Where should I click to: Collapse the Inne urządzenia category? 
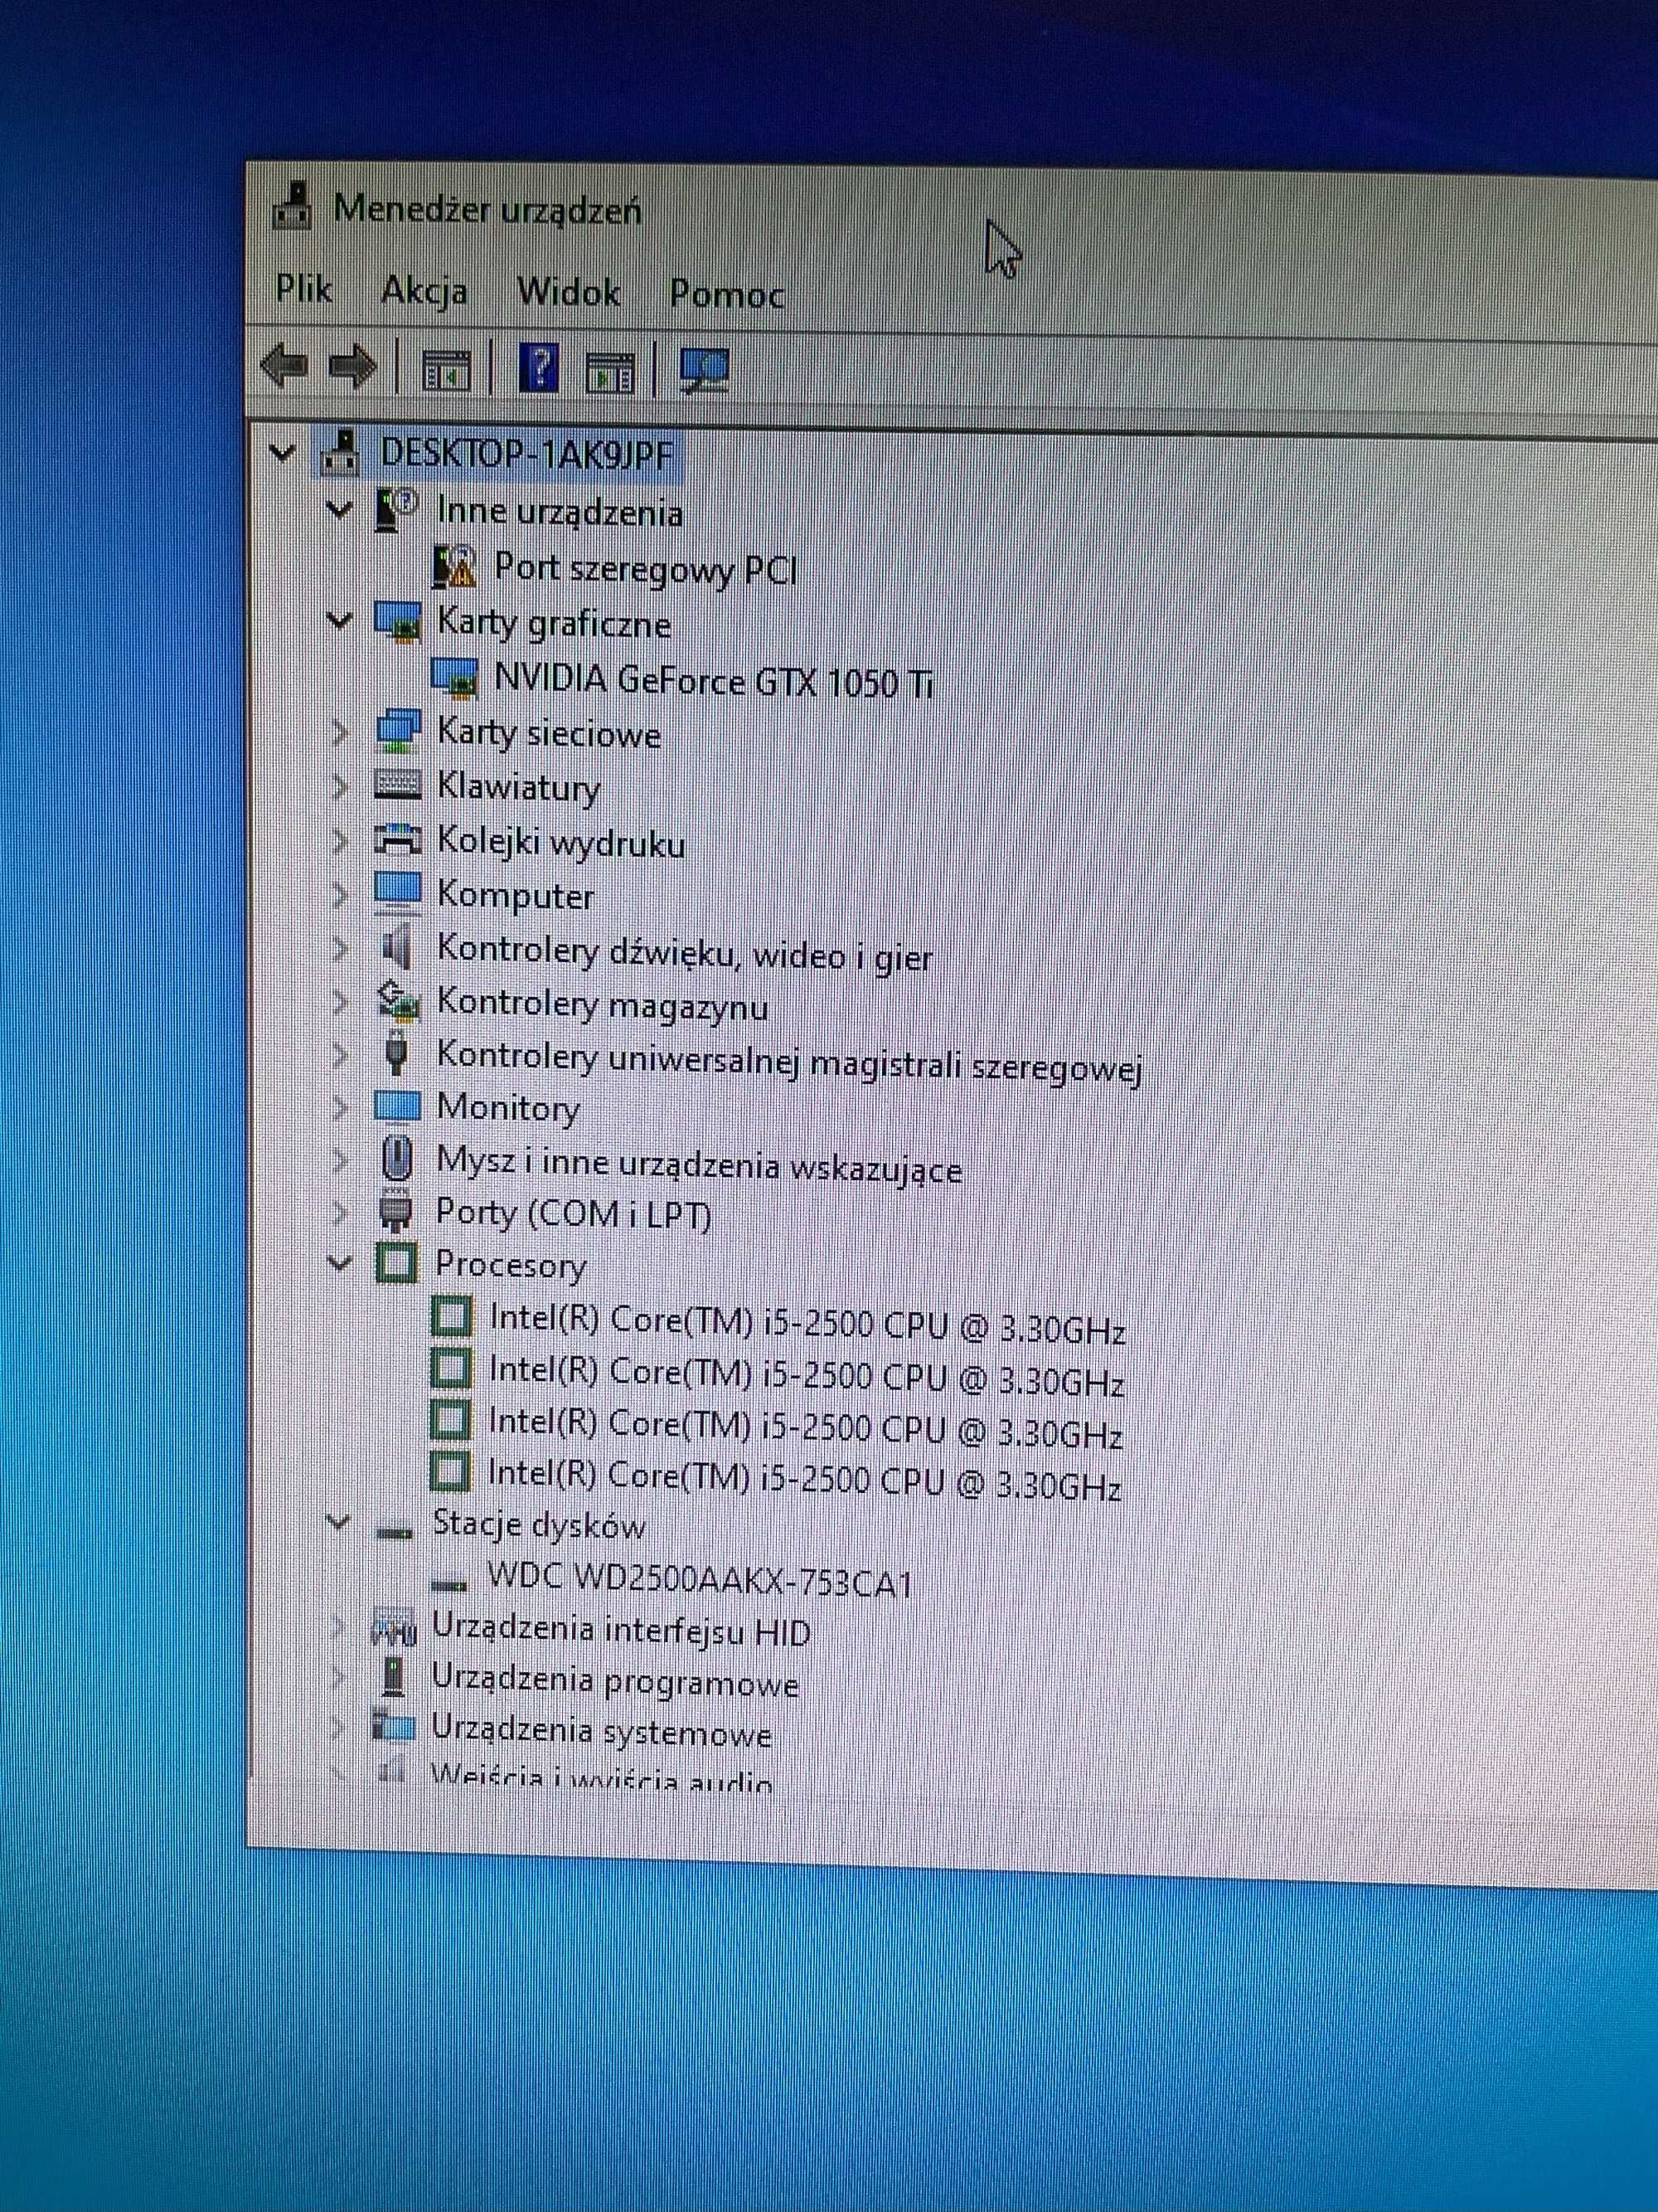(340, 510)
